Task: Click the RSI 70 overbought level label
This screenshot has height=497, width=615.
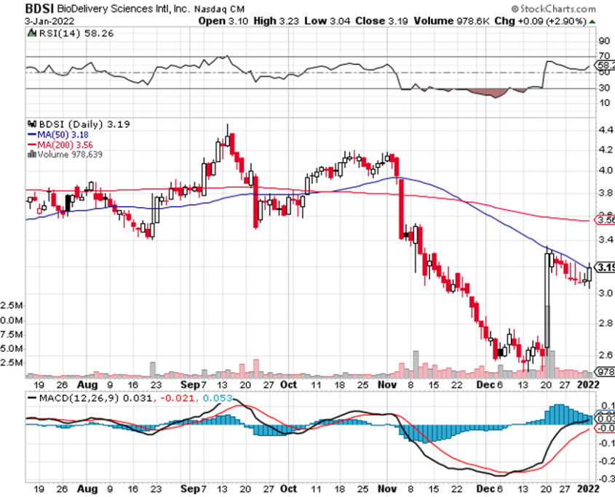Action: [x=604, y=56]
